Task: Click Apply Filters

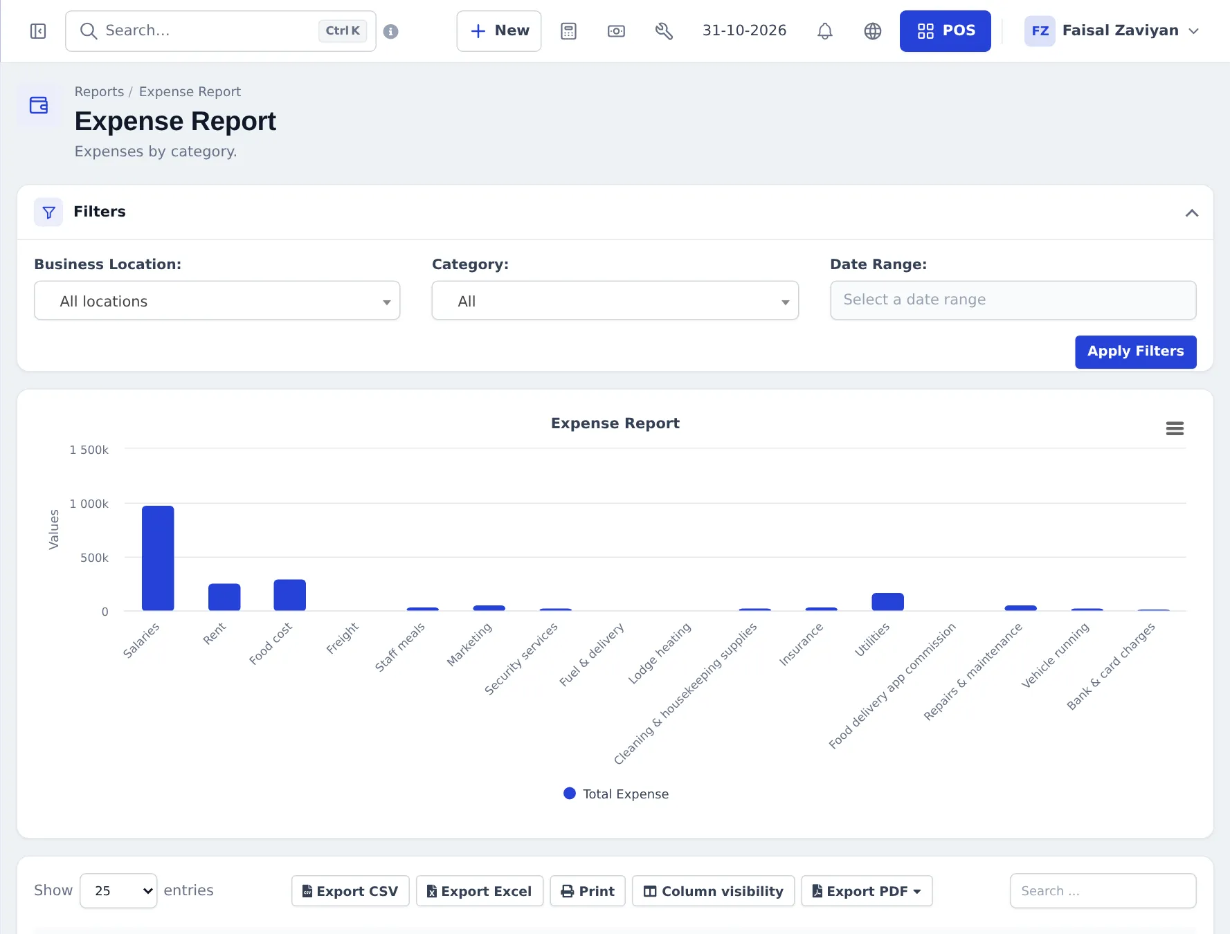Action: point(1135,351)
